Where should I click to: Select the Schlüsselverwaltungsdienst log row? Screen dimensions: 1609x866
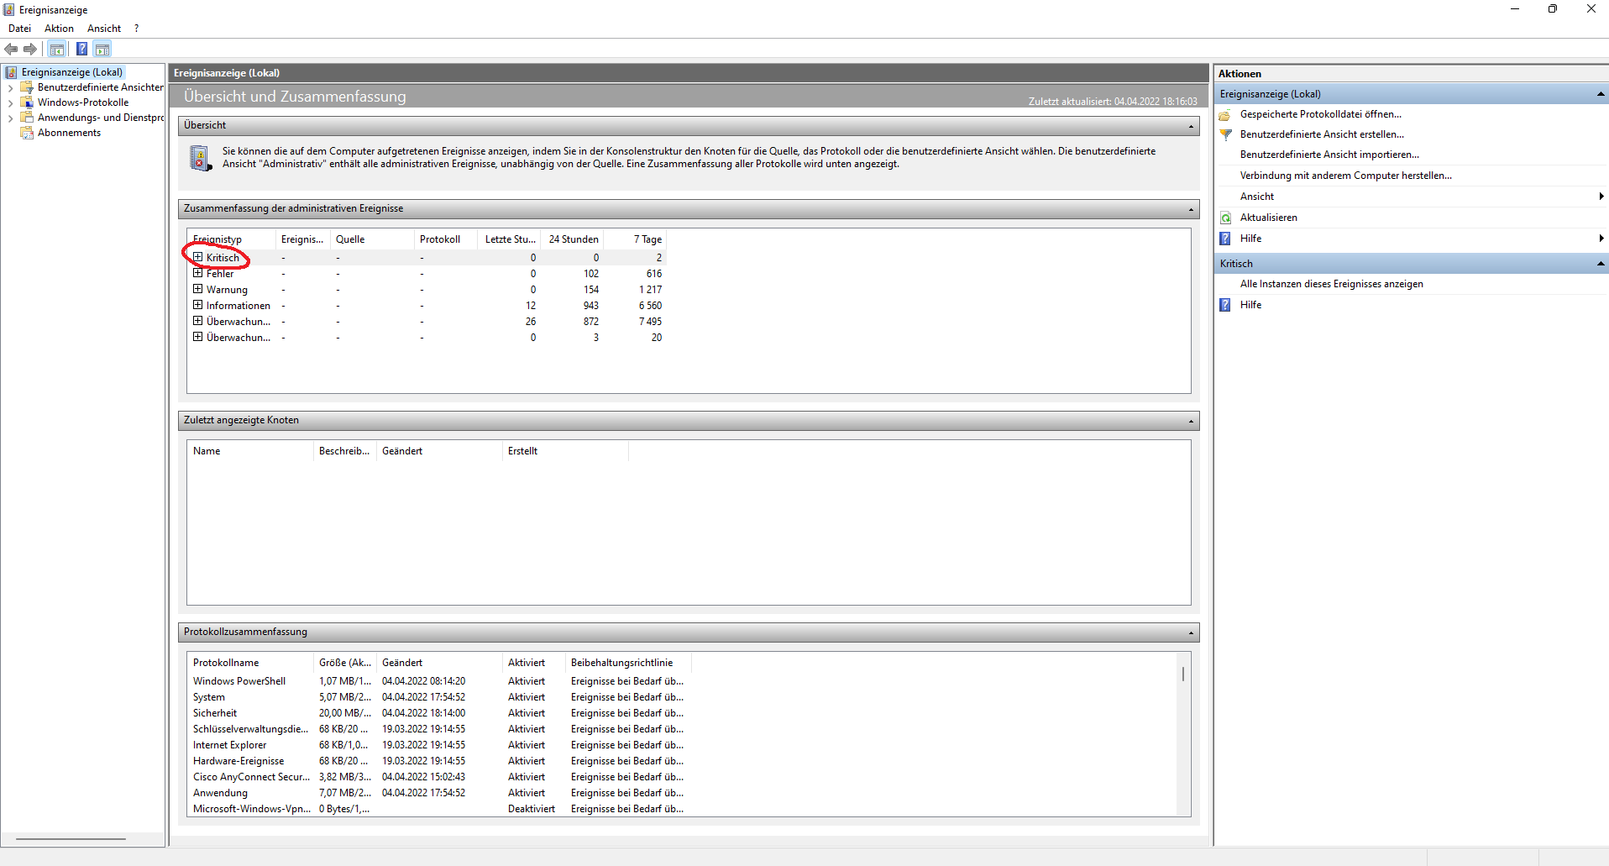pyautogui.click(x=438, y=729)
